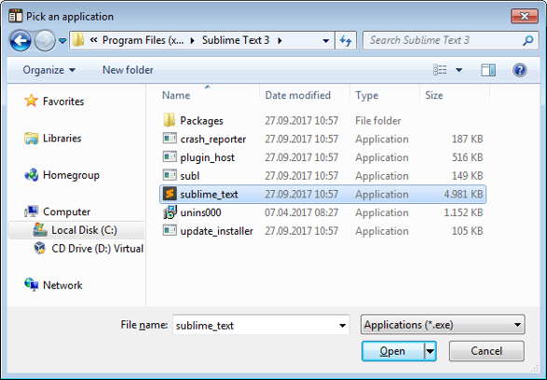Select Local Disk (C:) in navigation pane
Viewport: 547px width, 380px height.
coord(84,230)
